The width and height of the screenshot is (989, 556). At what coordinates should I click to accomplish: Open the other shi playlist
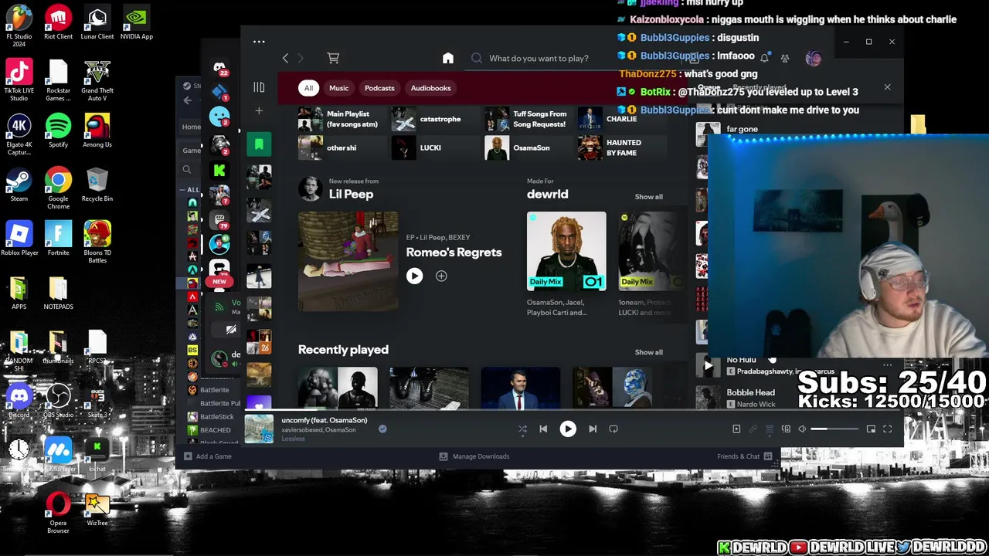point(342,147)
